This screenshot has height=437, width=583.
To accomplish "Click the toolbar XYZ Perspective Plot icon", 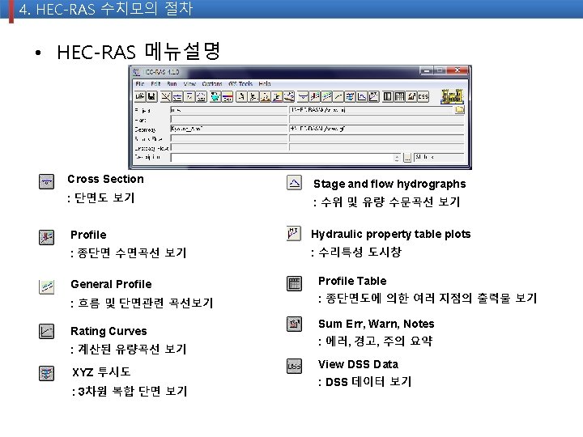I will (x=350, y=97).
